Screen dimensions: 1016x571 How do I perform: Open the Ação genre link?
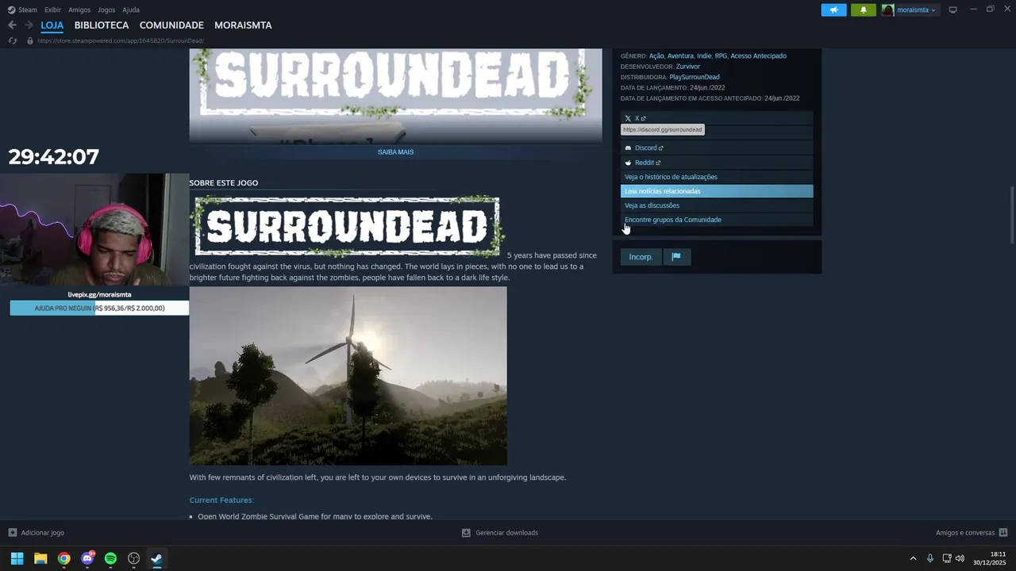pyautogui.click(x=656, y=56)
